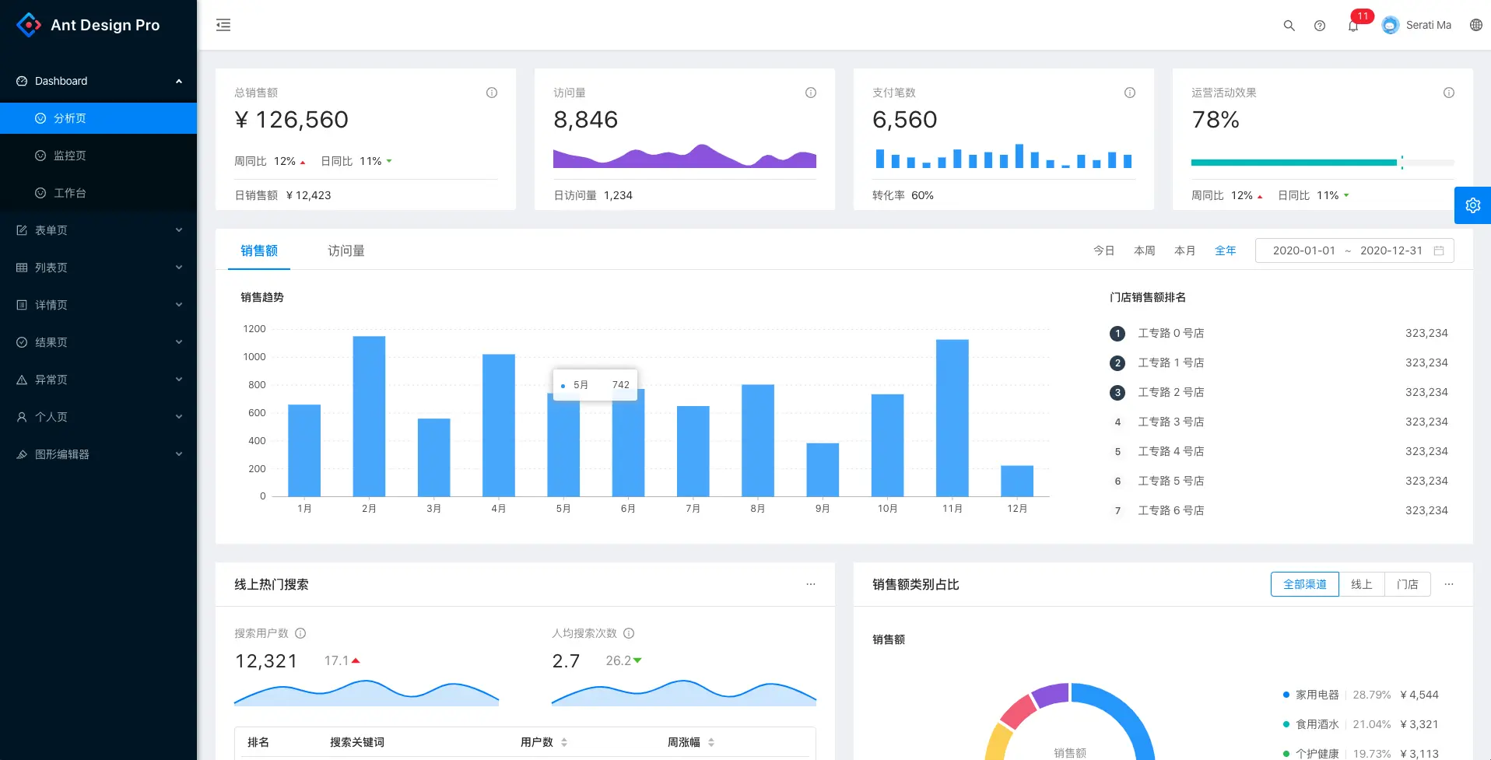Open 工作台 in sidebar
This screenshot has width=1491, height=760.
click(98, 193)
